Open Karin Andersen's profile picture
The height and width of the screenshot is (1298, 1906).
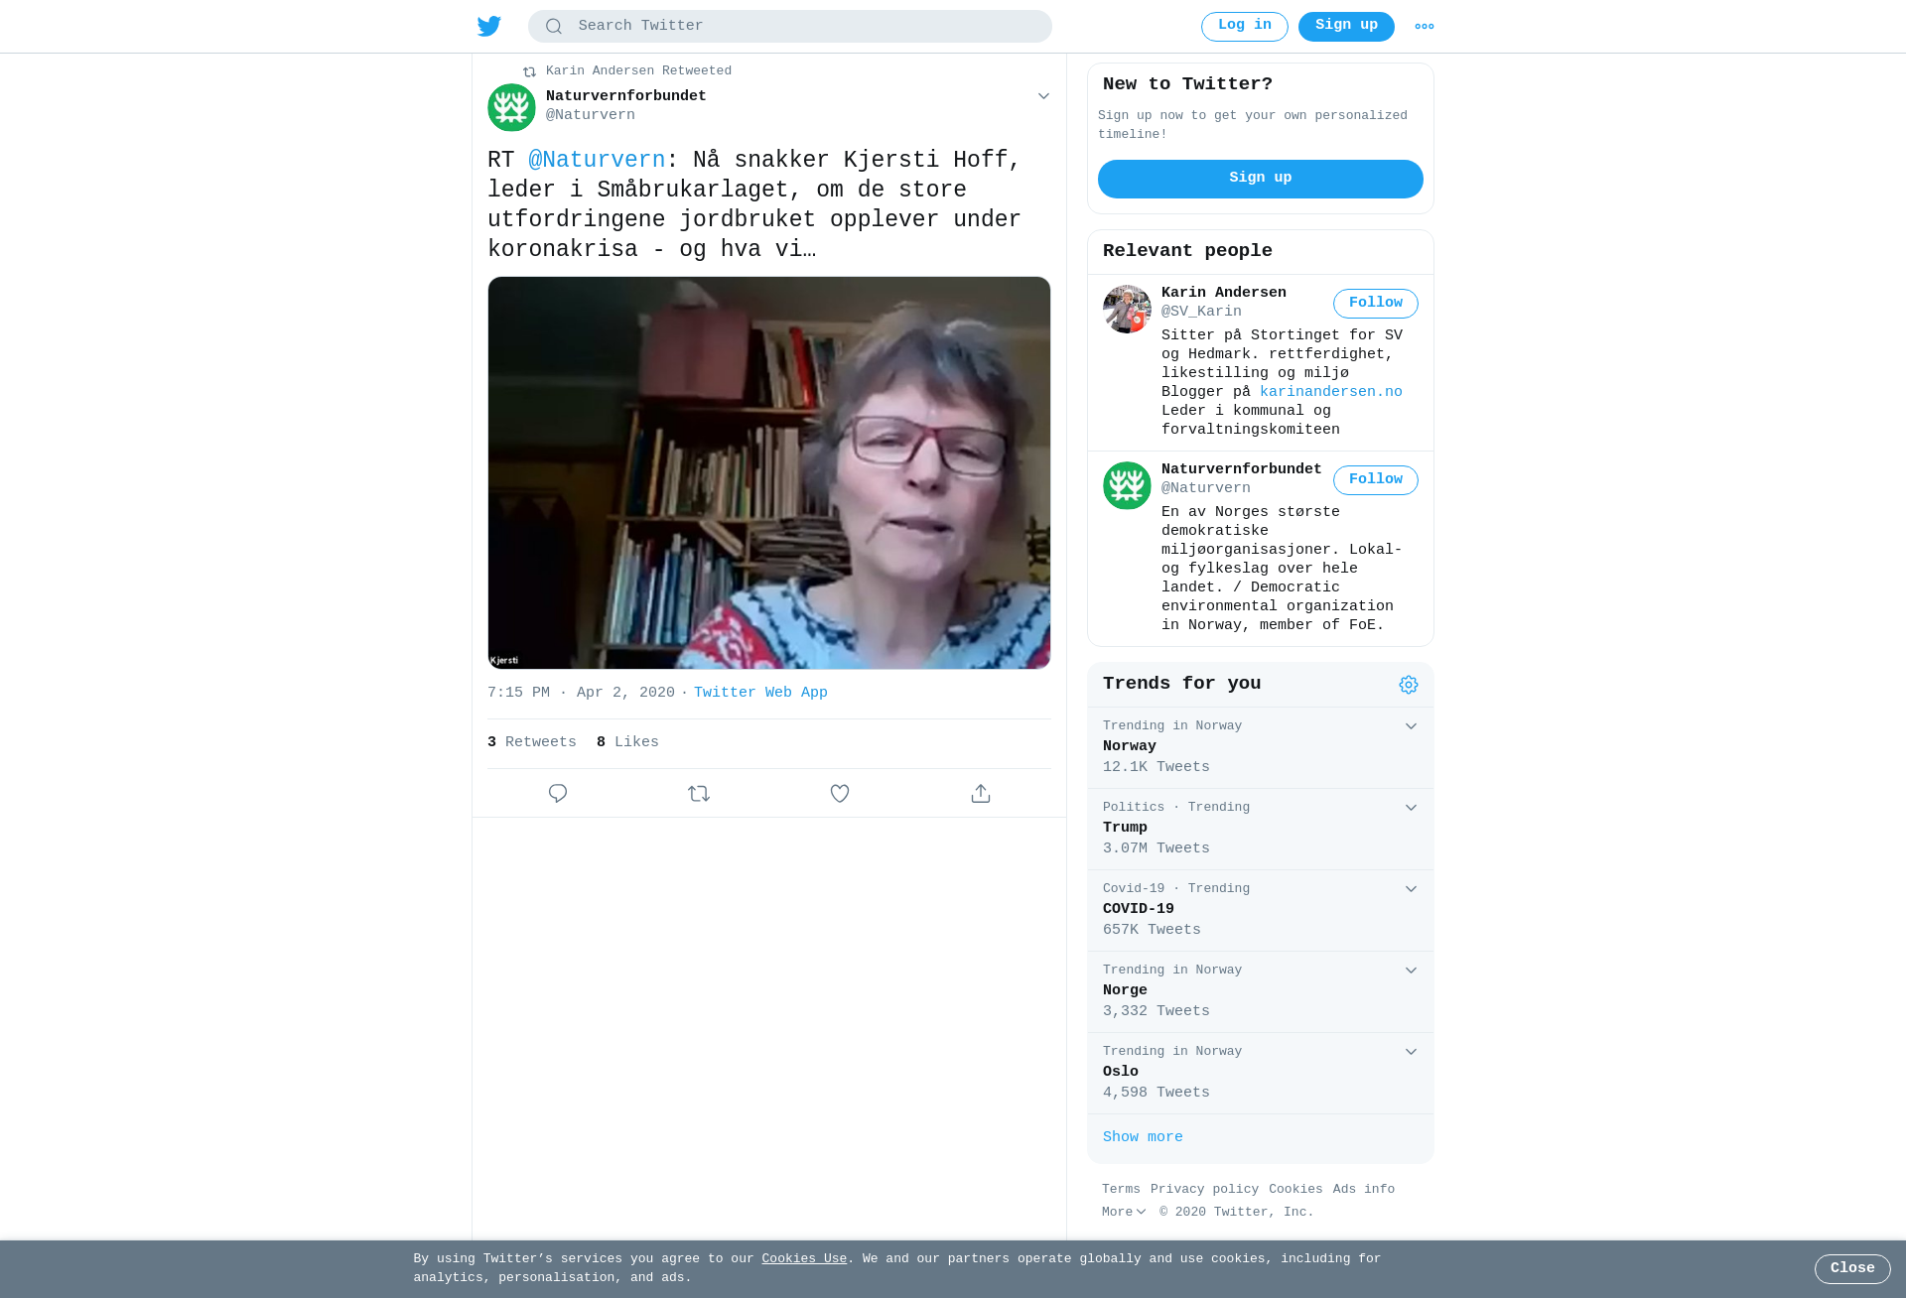1127,309
